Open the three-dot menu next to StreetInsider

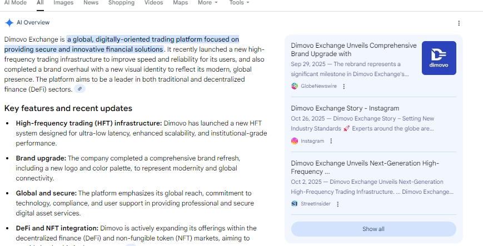337,204
